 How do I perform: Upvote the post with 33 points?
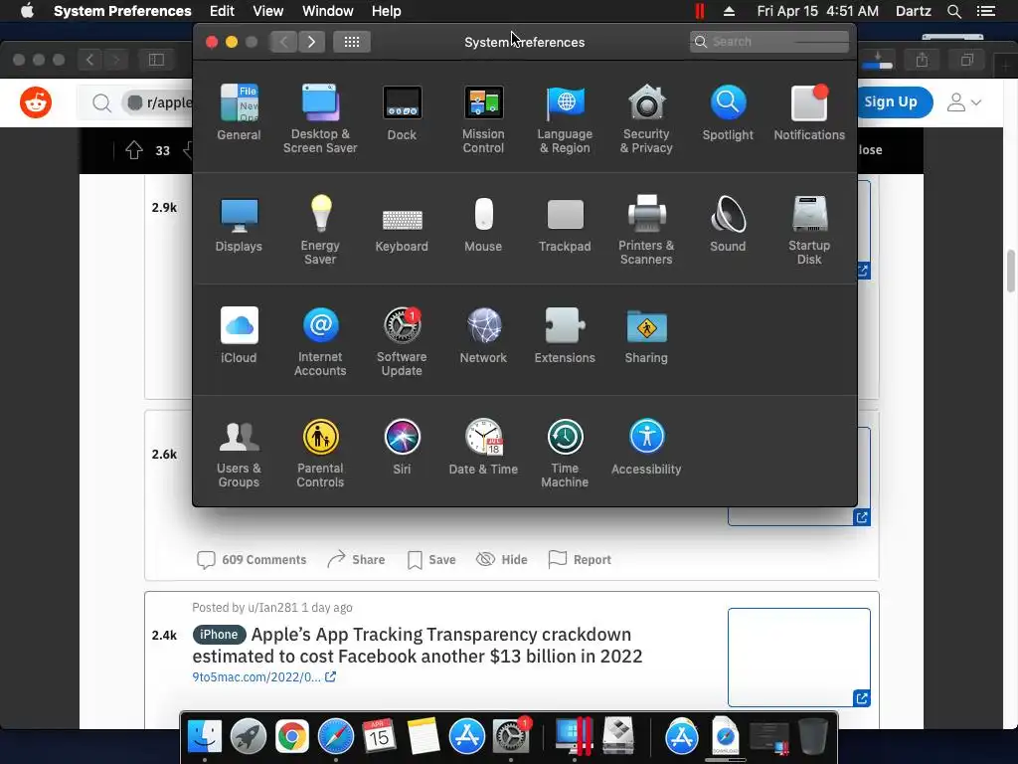click(x=134, y=150)
